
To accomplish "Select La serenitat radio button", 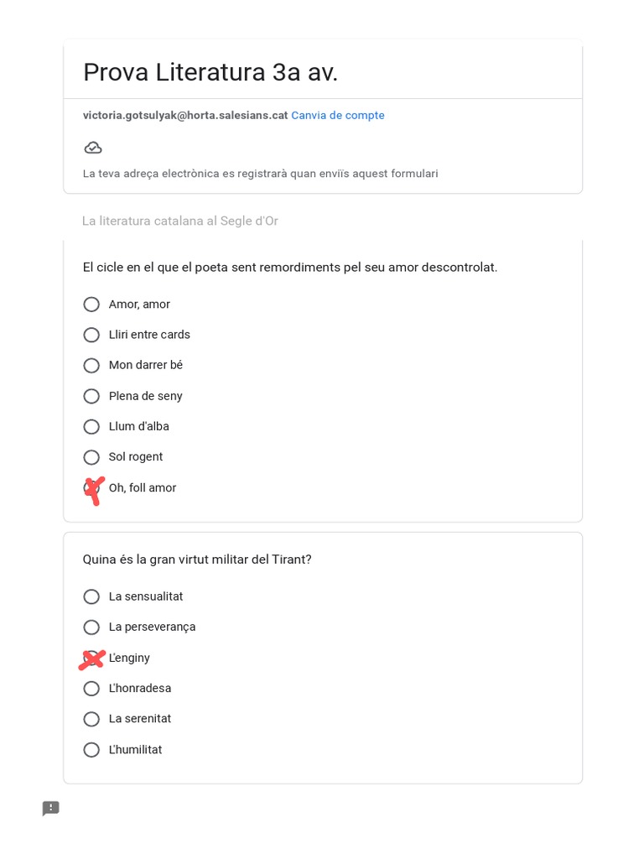I will pos(91,719).
